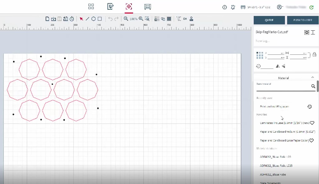Flip the selection horizontally

[277, 66]
